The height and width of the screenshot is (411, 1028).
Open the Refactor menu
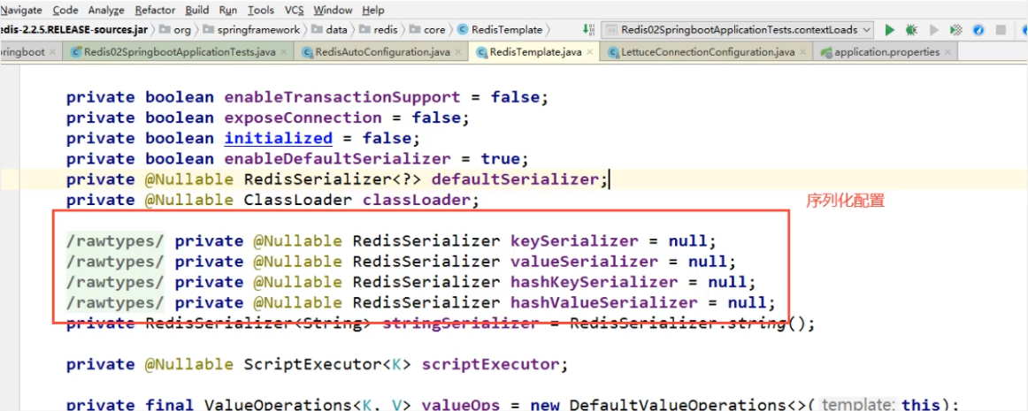point(156,10)
